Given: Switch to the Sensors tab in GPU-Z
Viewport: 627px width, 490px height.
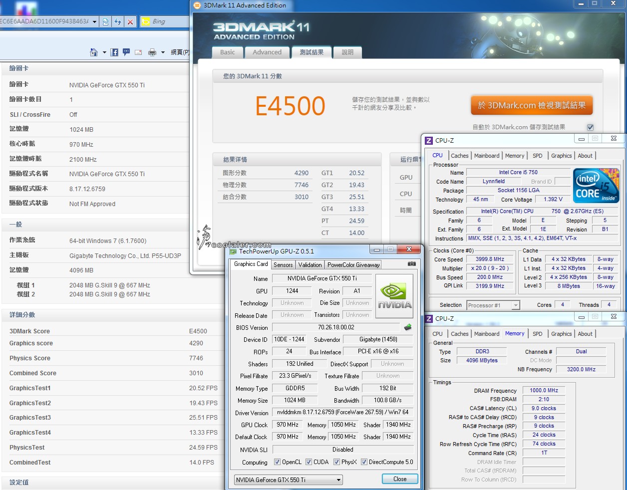Looking at the screenshot, I should [283, 265].
